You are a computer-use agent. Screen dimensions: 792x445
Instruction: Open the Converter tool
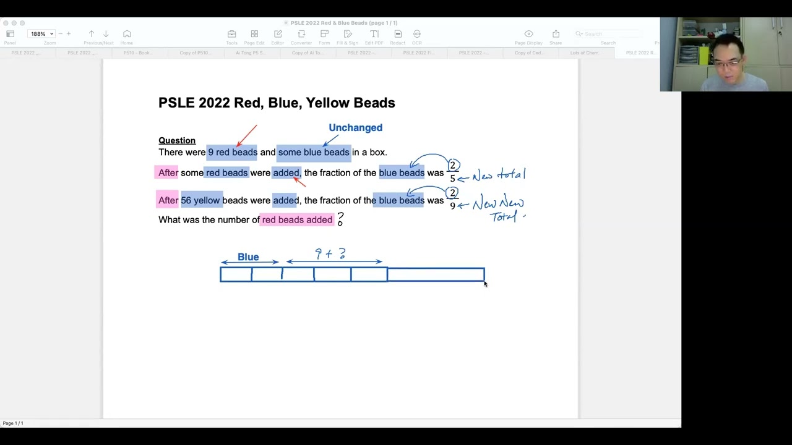301,34
